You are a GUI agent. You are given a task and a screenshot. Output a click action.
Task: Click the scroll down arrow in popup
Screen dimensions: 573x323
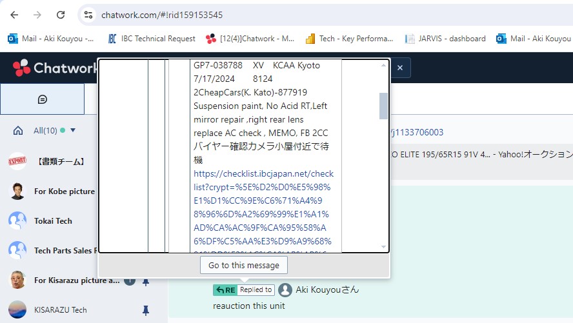pyautogui.click(x=383, y=247)
